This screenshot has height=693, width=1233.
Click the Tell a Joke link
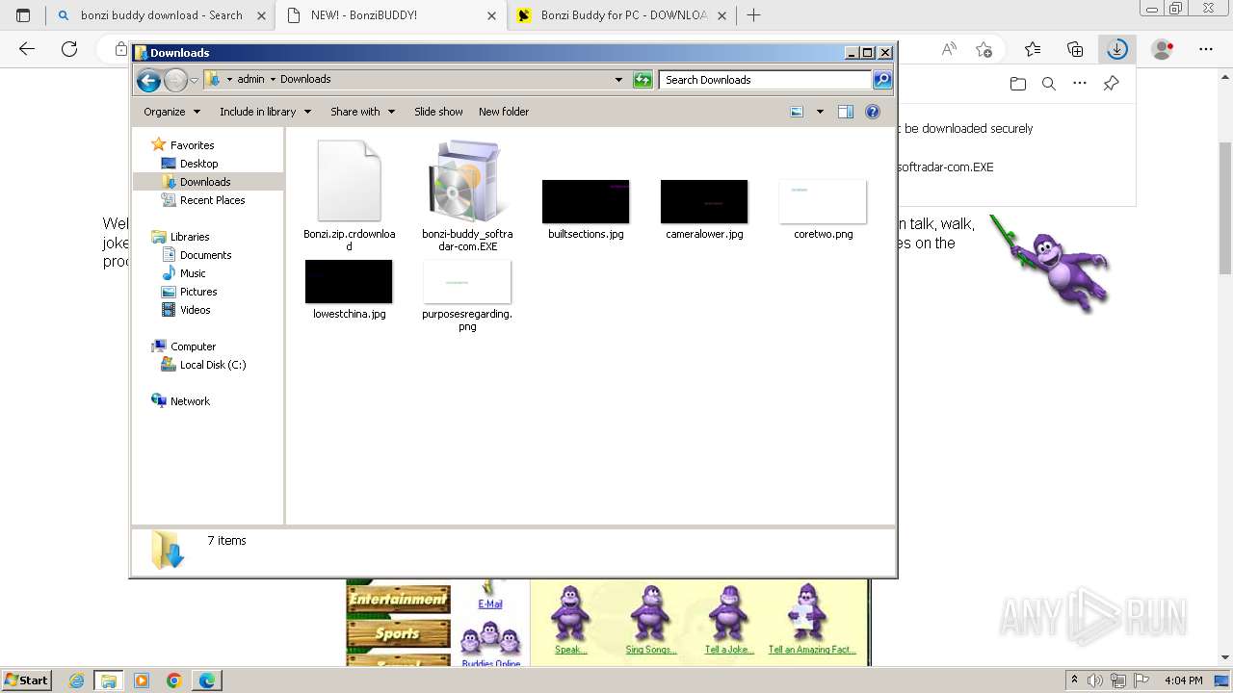[x=729, y=650]
